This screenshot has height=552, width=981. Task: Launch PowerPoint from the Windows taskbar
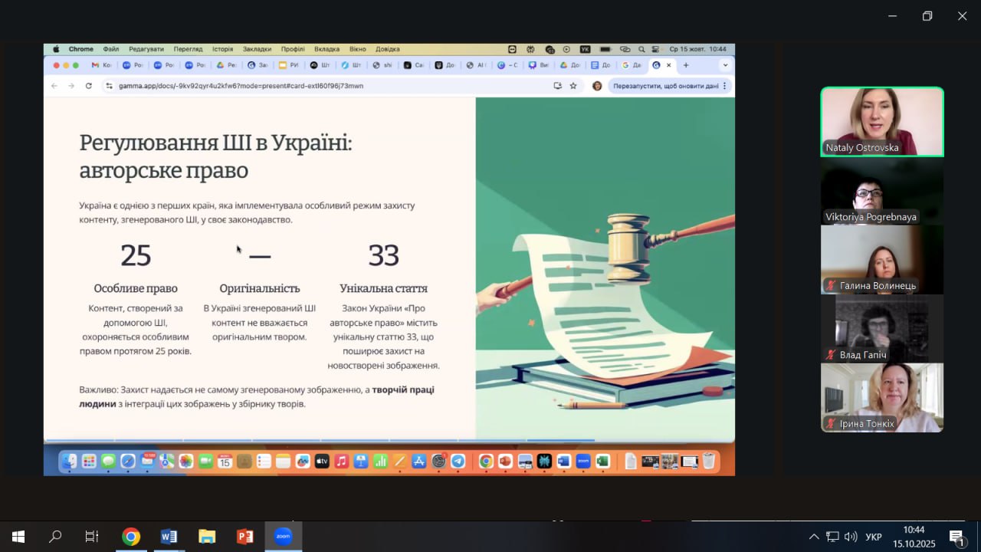(x=245, y=537)
